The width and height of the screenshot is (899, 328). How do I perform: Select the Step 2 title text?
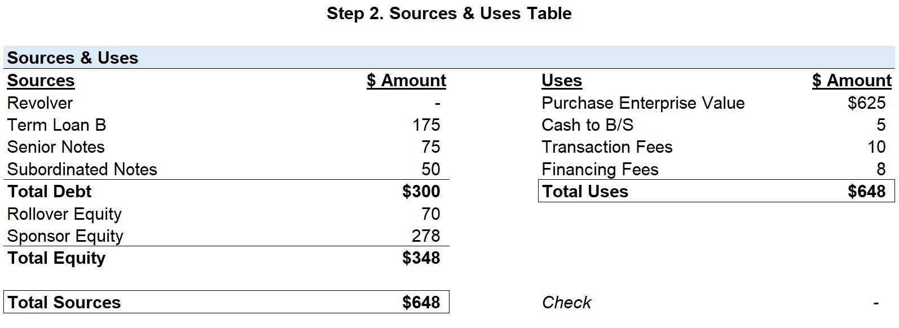tap(449, 14)
